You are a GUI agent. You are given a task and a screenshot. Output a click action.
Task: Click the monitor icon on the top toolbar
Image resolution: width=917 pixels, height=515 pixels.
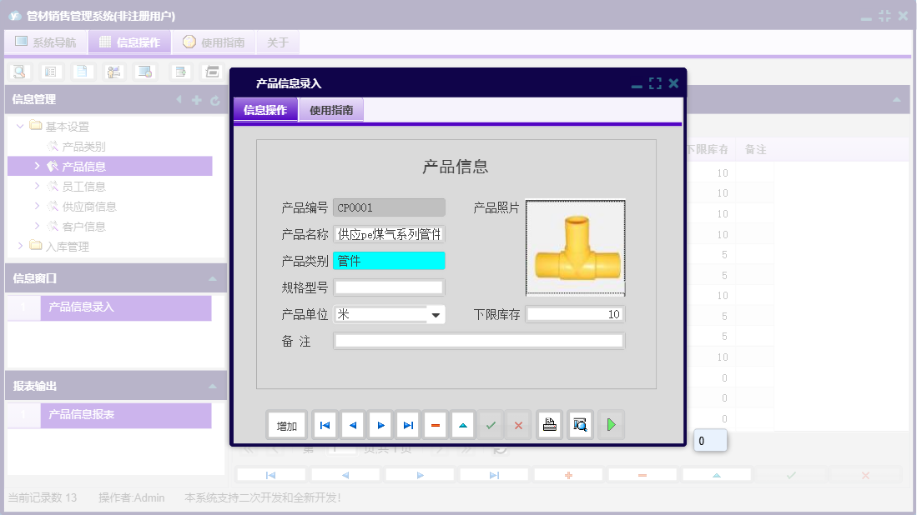coord(144,72)
